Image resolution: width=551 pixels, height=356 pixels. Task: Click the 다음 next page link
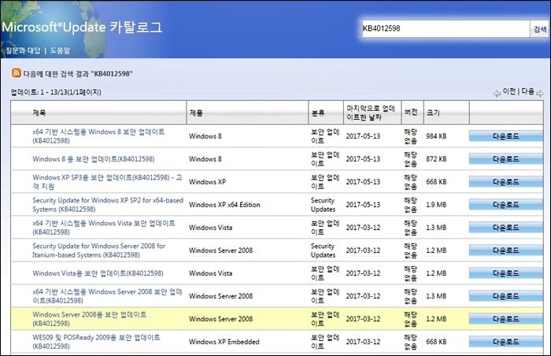[x=528, y=91]
